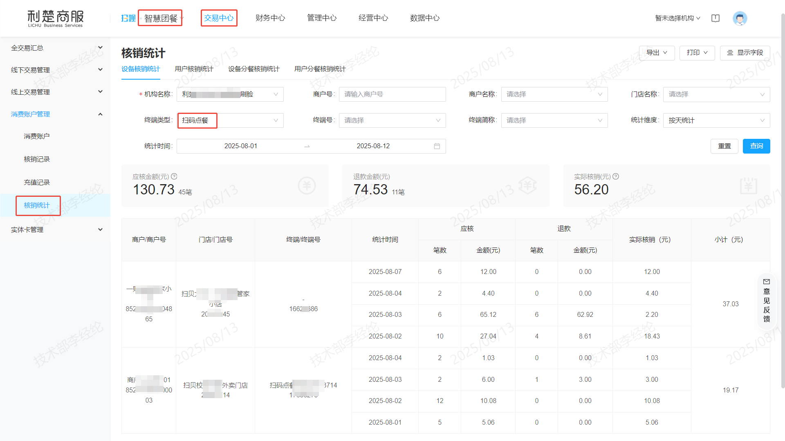Click help icon beside 应核金额

tap(174, 176)
